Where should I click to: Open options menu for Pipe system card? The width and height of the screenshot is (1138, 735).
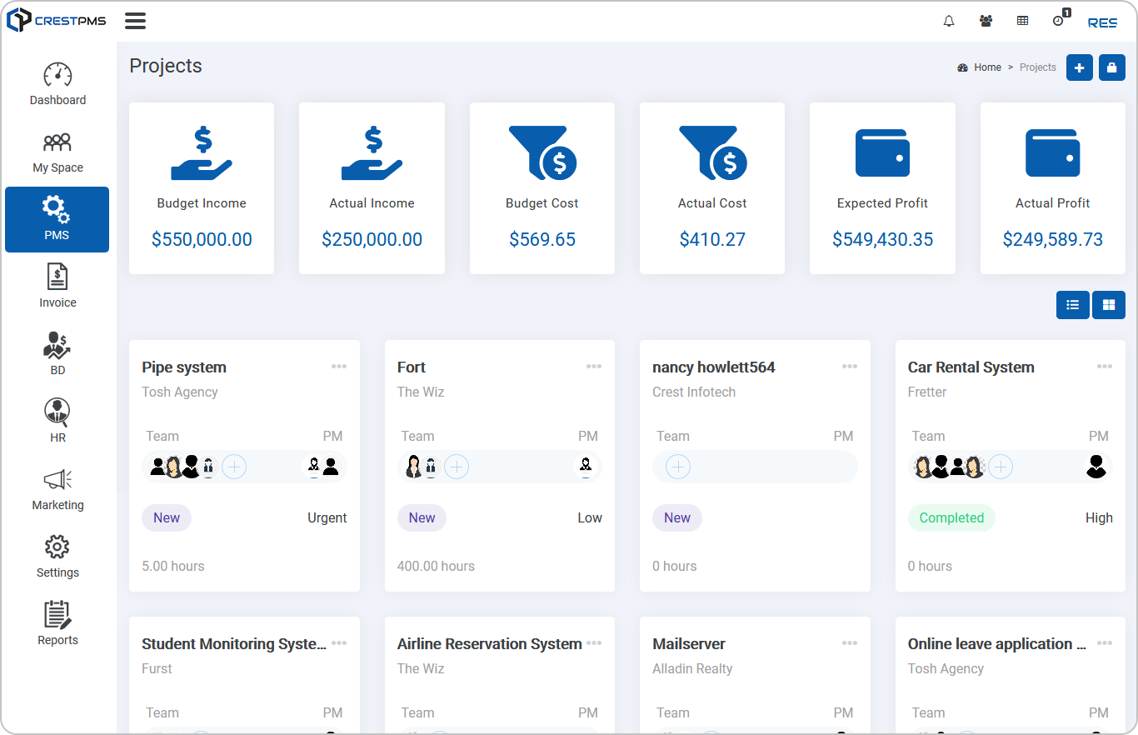(339, 367)
